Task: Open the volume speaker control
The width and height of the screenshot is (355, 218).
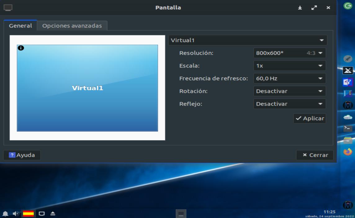Action: coord(16,214)
